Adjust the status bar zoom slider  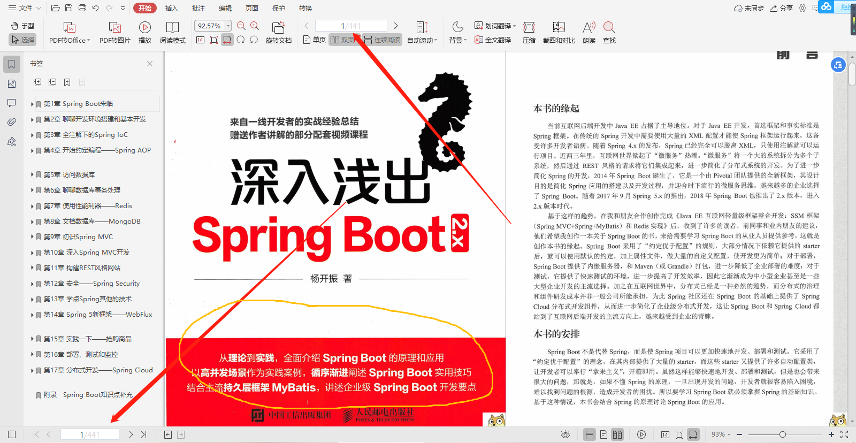[783, 434]
